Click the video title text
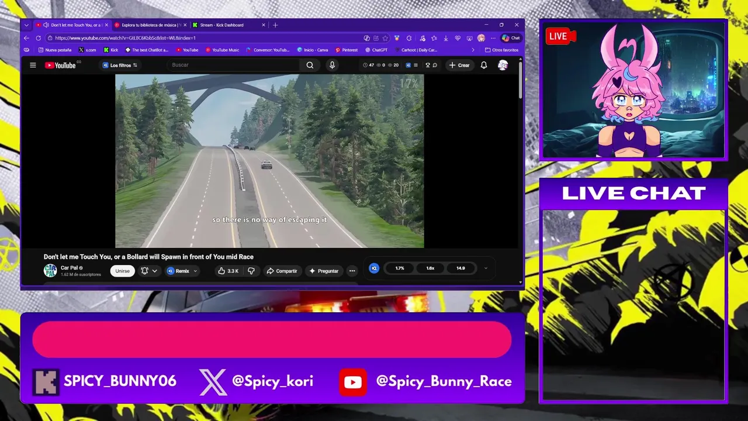748x421 pixels. pos(148,257)
